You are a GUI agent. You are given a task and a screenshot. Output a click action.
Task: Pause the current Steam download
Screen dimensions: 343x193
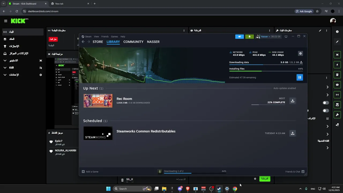coord(300,77)
